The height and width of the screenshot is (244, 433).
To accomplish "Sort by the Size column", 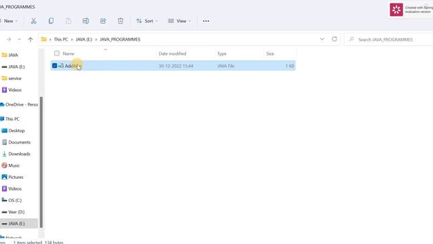I will pos(270,54).
